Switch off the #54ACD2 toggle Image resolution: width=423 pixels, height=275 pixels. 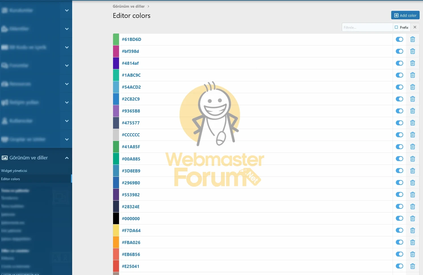(x=399, y=87)
